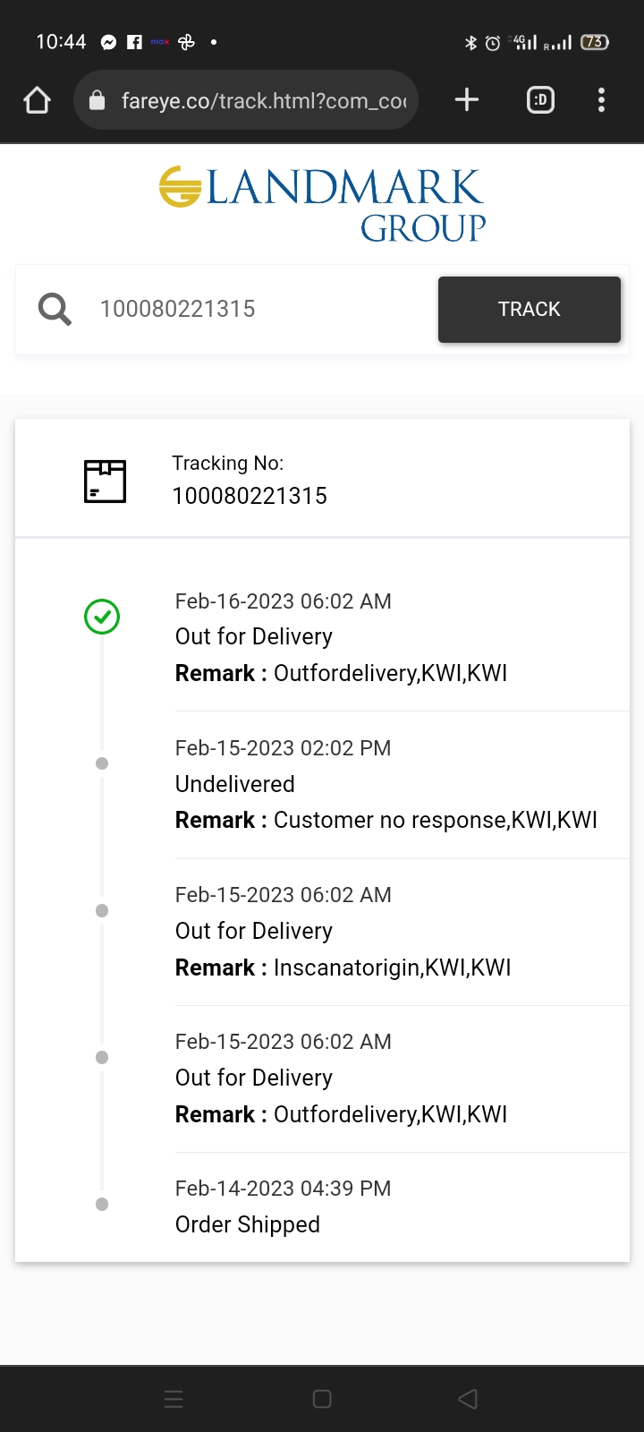644x1432 pixels.
Task: Click the green checkmark status icon
Action: 102,617
